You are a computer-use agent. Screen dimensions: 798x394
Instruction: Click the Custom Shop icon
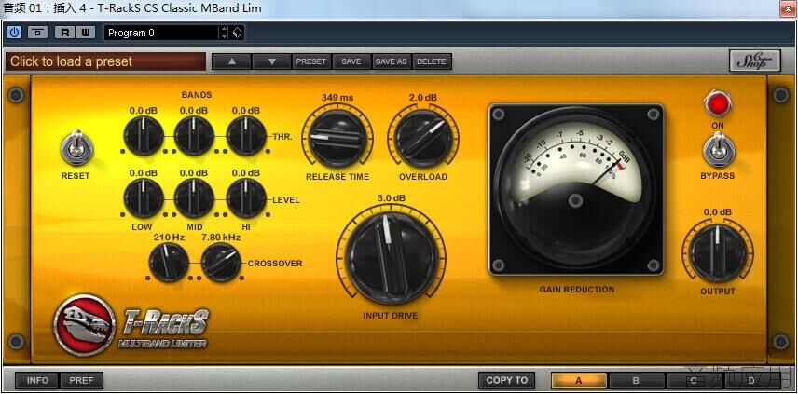tap(755, 61)
